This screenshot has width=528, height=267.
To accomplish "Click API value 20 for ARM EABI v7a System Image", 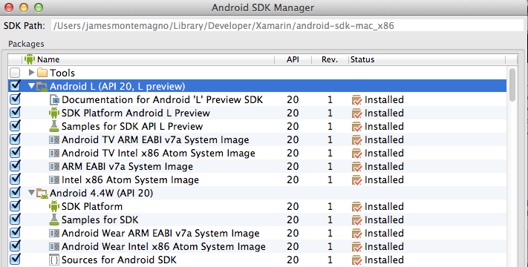I will coord(293,167).
